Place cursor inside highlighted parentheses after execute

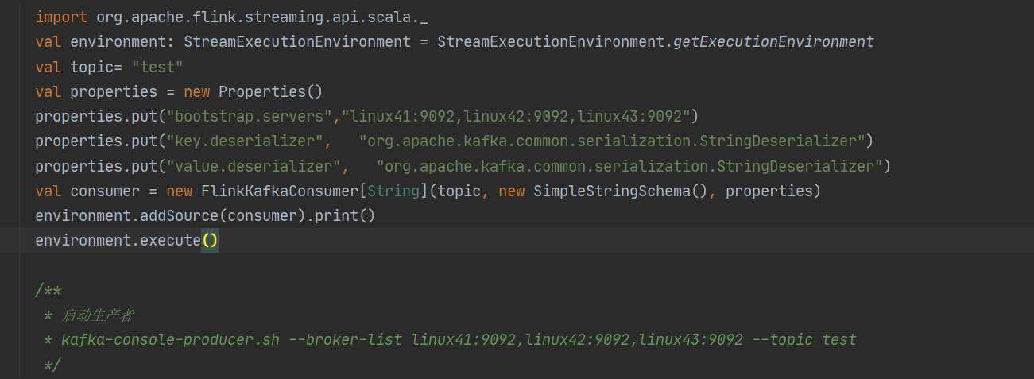(x=210, y=240)
